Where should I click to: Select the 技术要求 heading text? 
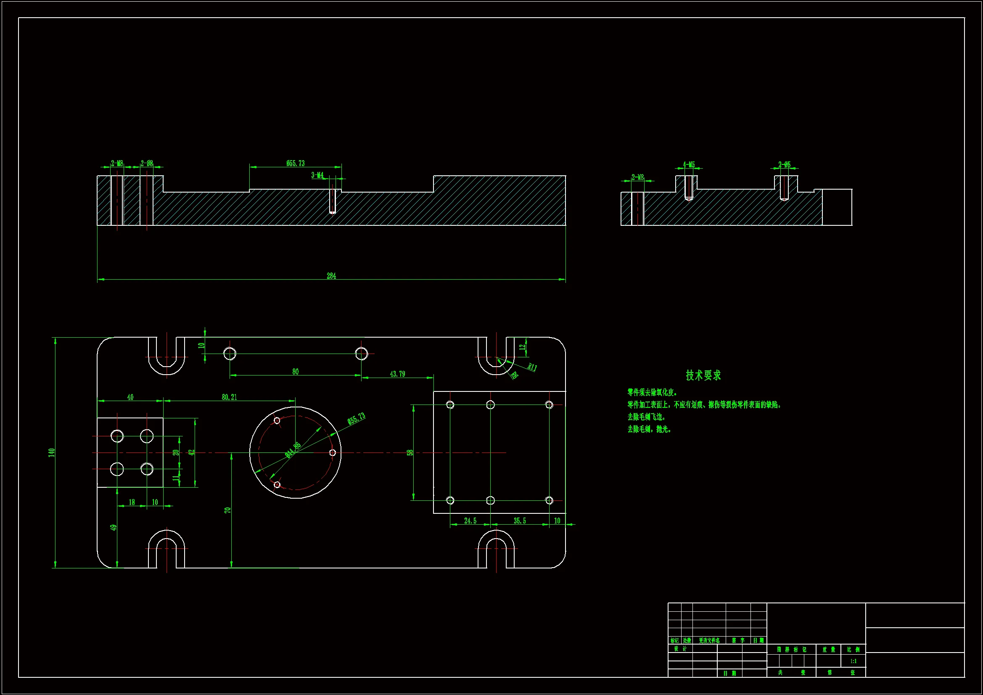click(703, 375)
